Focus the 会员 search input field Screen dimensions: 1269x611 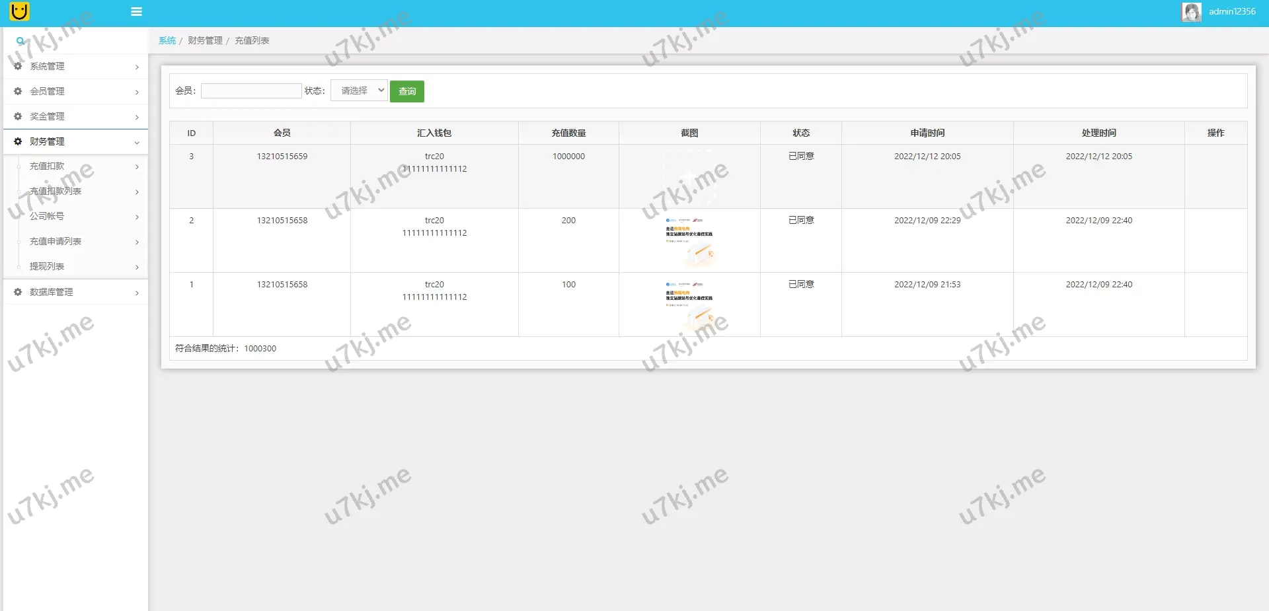click(251, 91)
